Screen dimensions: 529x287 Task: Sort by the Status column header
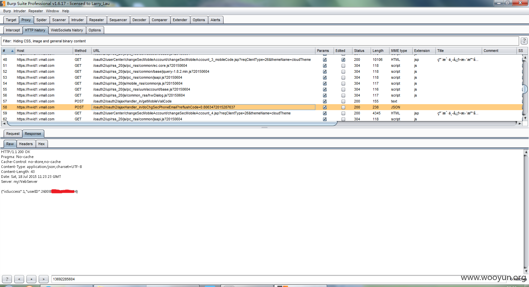(x=361, y=51)
